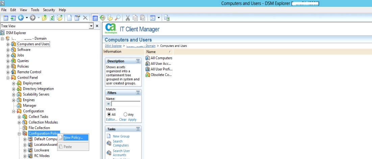This screenshot has height=159, width=372.
Task: Click the DSM Explorer root tree icon
Action: [x=2, y=33]
